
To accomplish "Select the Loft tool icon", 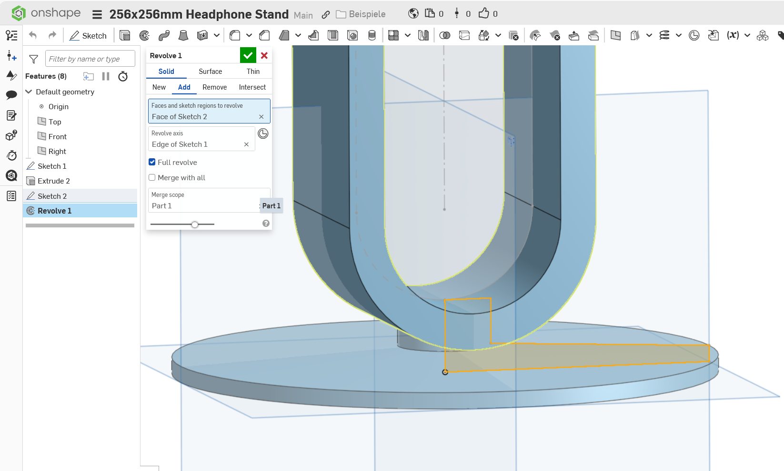I will [x=183, y=35].
